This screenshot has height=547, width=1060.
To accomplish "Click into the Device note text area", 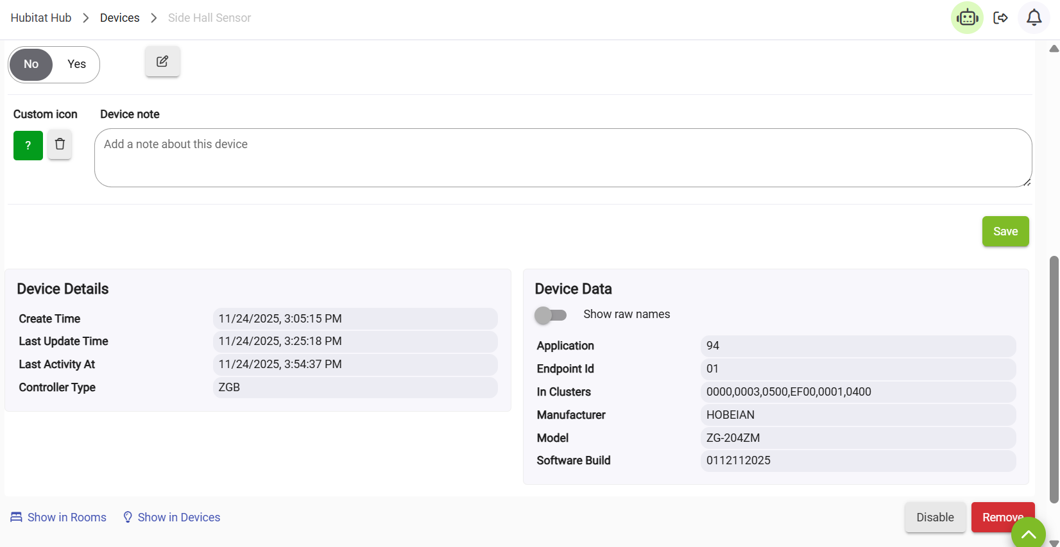I will tap(563, 158).
